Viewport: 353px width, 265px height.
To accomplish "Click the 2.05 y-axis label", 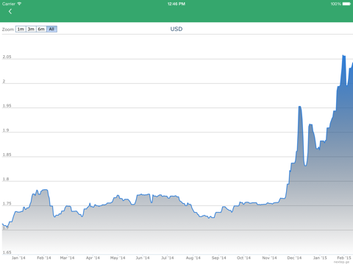I will (x=7, y=57).
